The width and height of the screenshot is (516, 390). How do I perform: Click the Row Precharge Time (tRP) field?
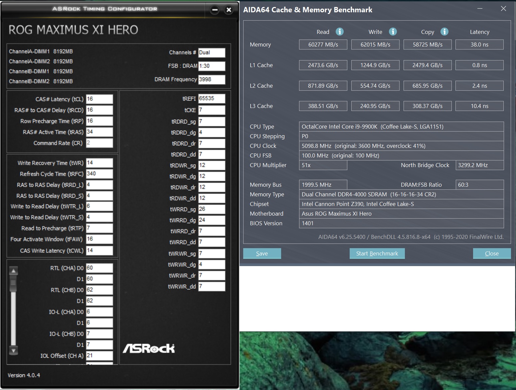tap(99, 121)
